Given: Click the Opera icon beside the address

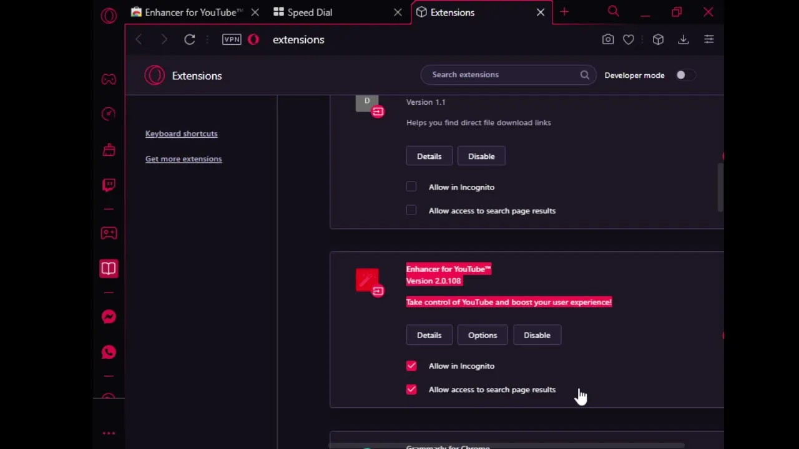Looking at the screenshot, I should click(253, 39).
